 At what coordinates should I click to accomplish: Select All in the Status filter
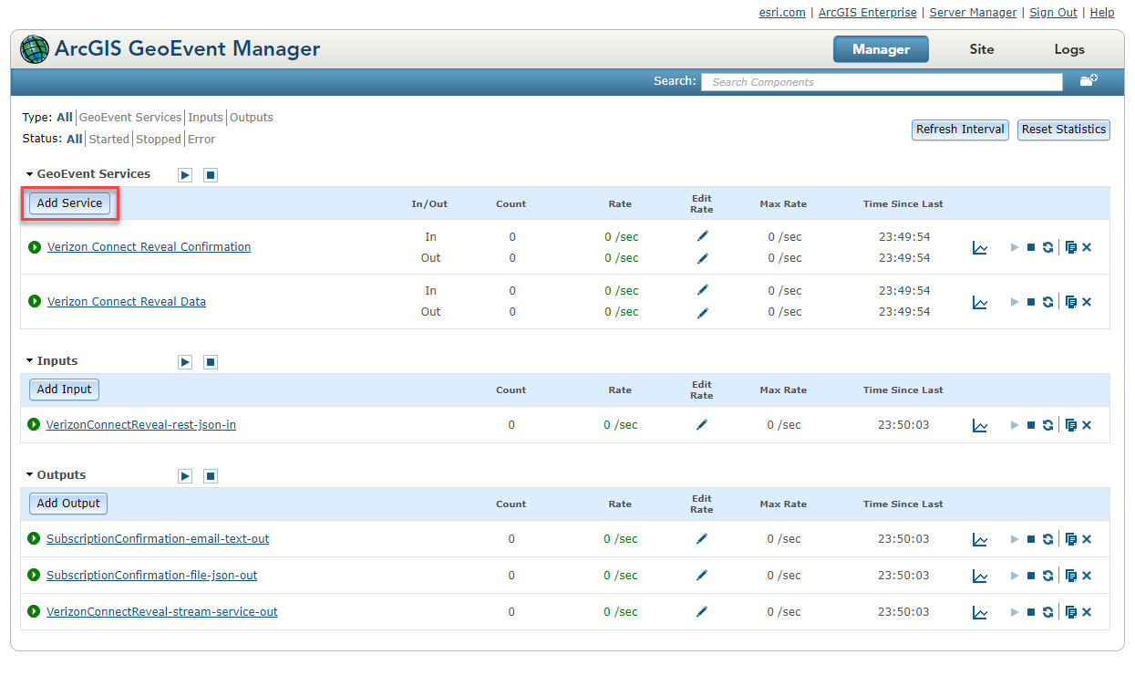(75, 140)
